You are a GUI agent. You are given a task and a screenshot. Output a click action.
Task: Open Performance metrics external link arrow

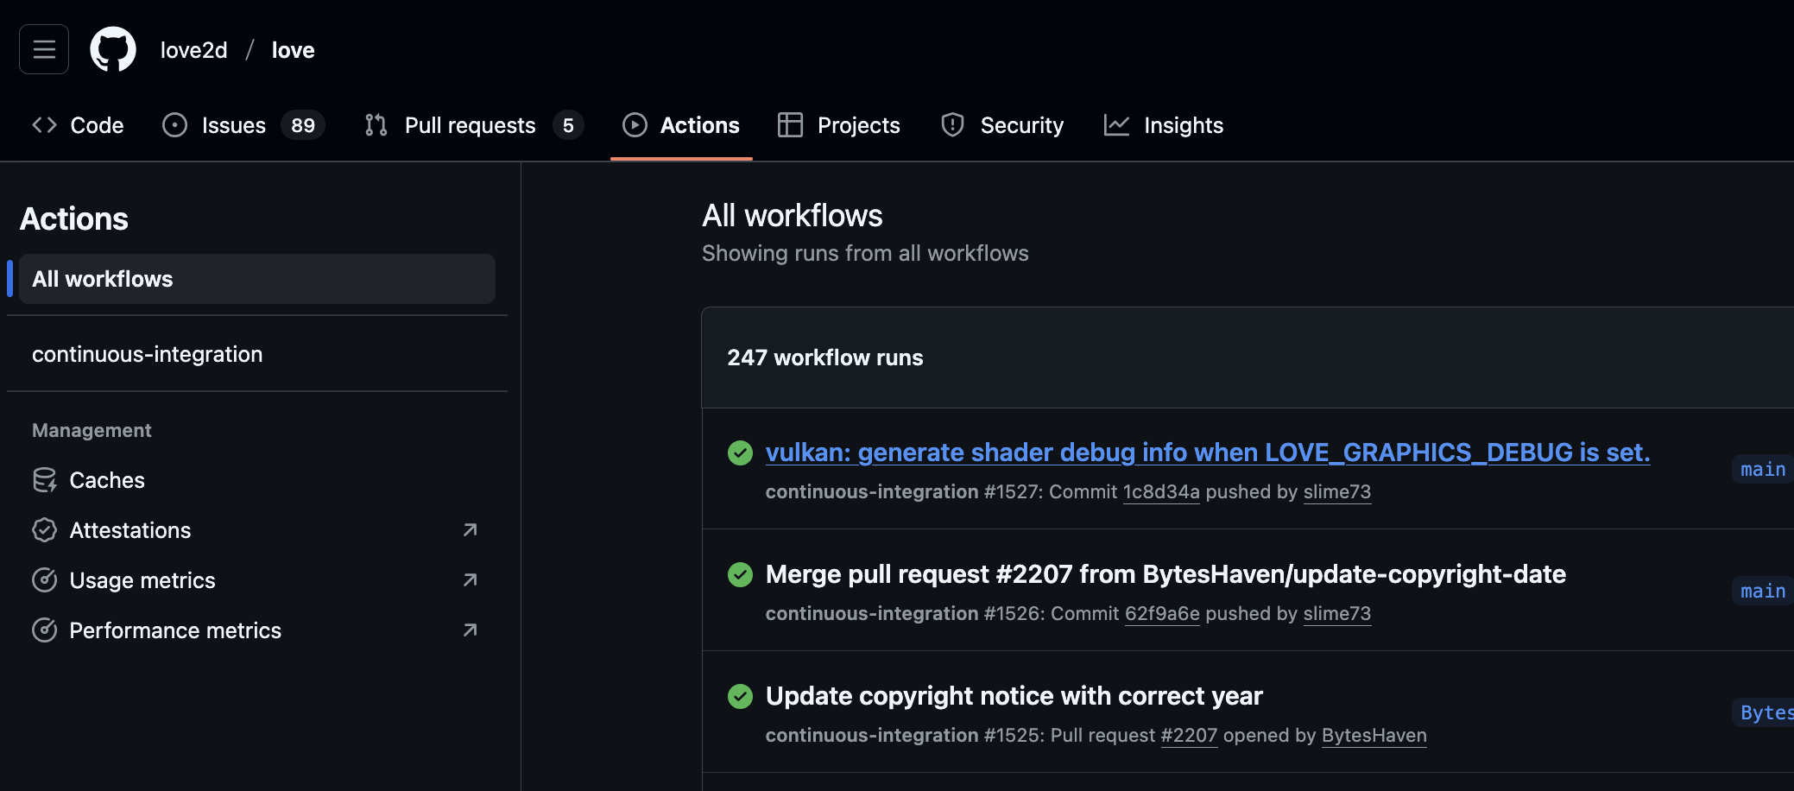point(470,630)
